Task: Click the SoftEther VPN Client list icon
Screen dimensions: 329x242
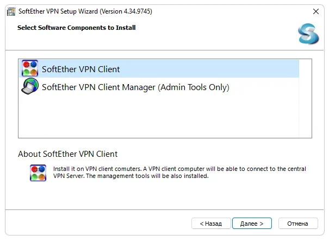Action: tap(30, 68)
